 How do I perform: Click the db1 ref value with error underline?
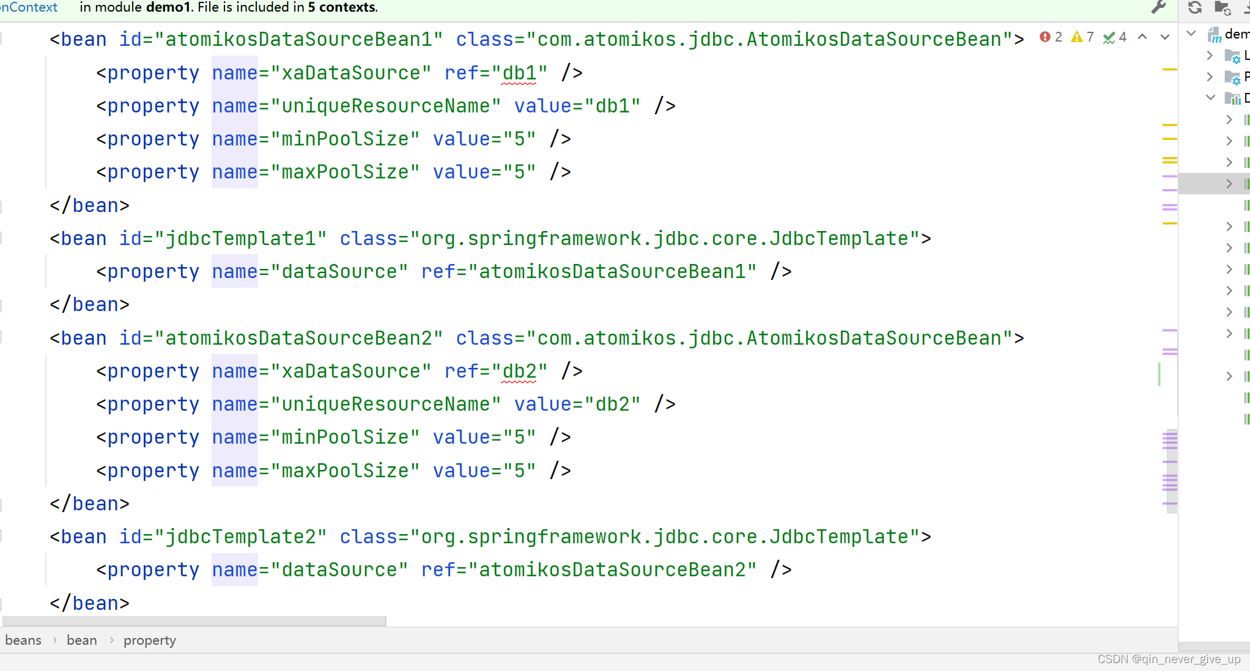tap(519, 73)
